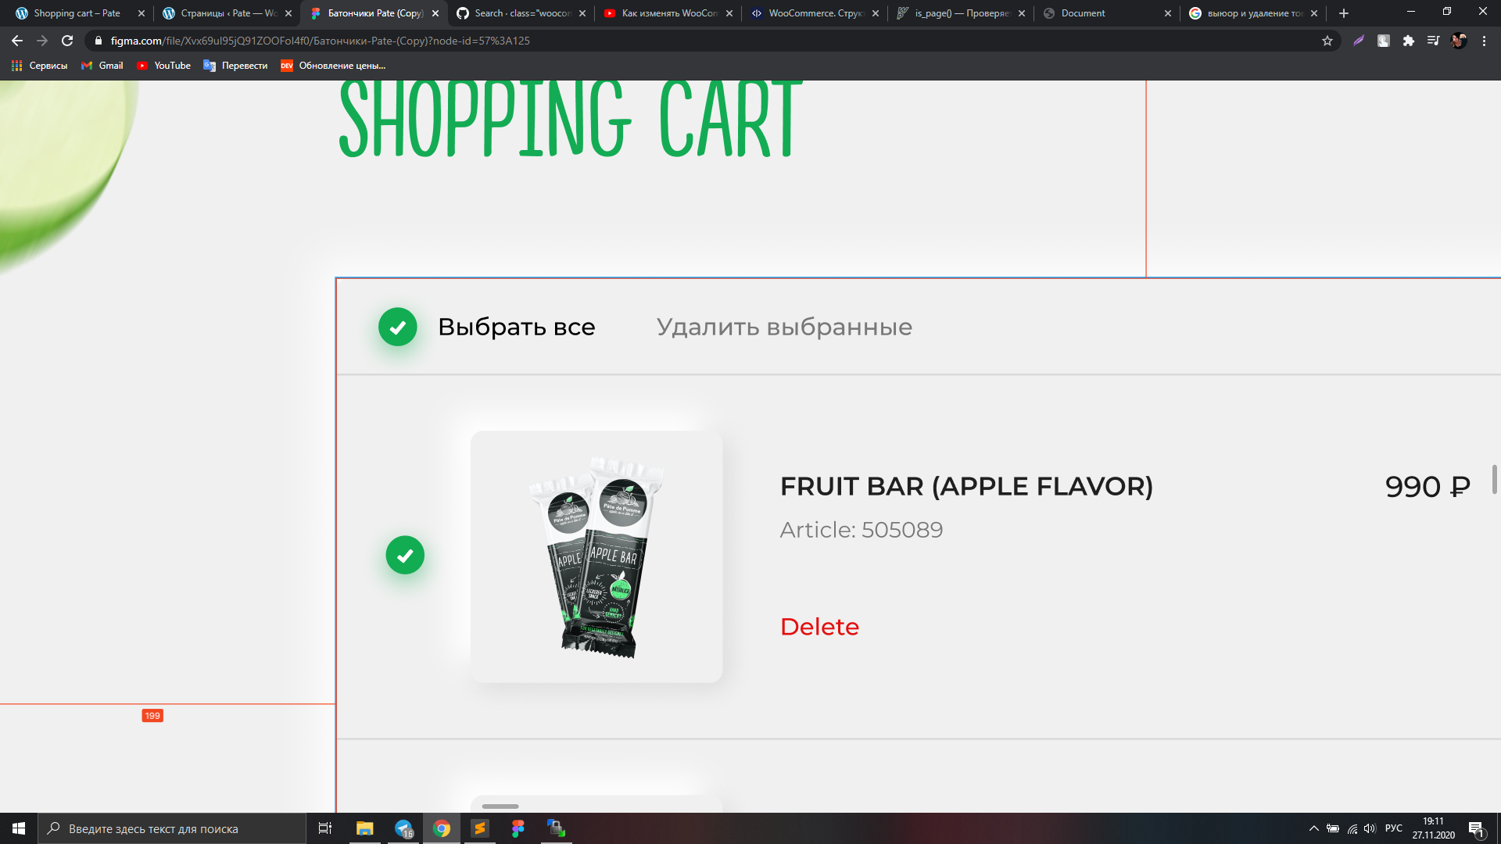Screen dimensions: 1501x844
Task: Open Sublime Text from taskbar
Action: point(479,828)
